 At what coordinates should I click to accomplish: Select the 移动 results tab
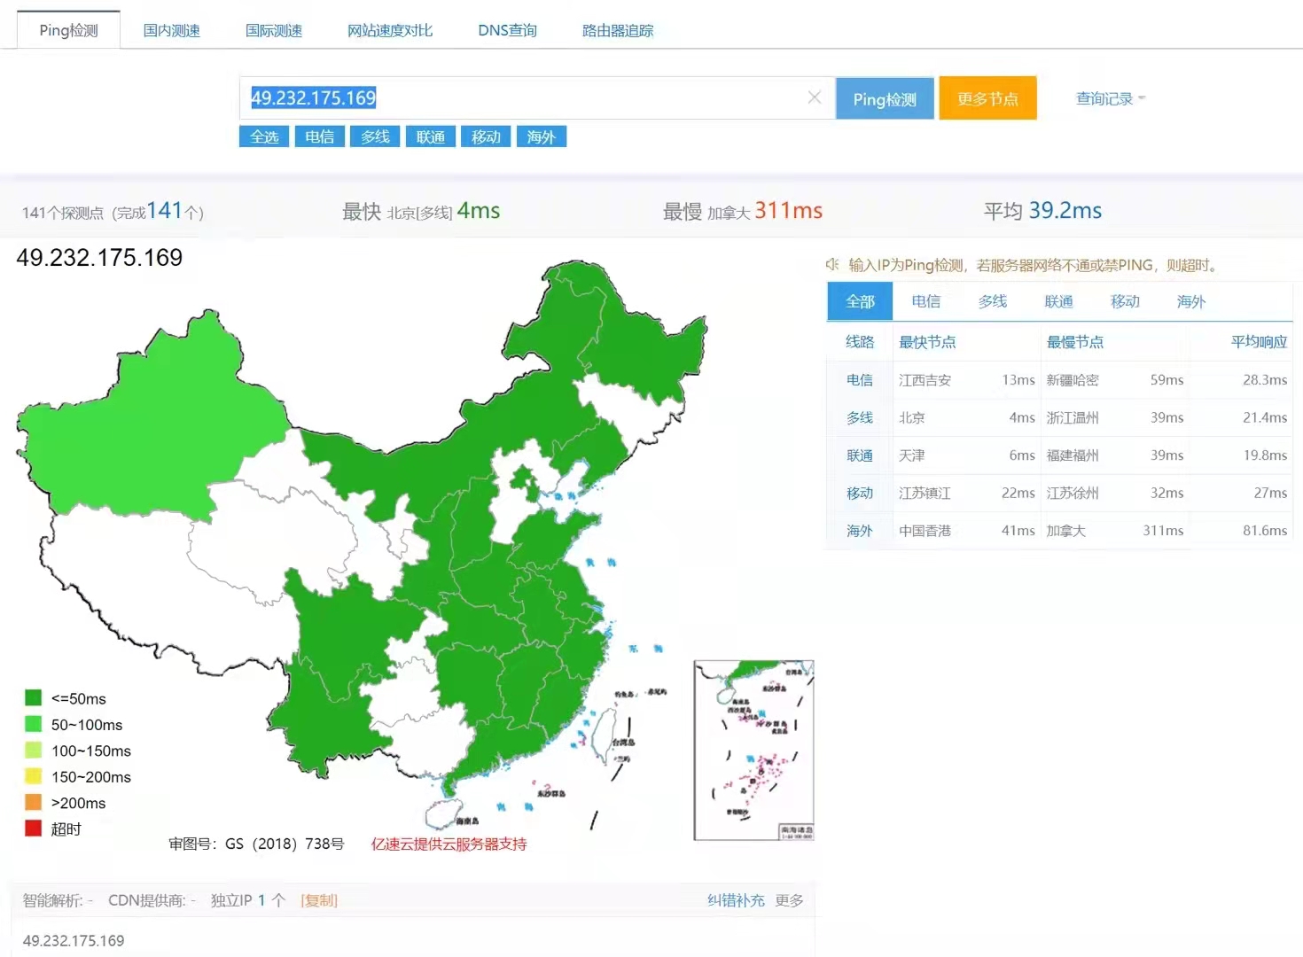click(x=1125, y=301)
